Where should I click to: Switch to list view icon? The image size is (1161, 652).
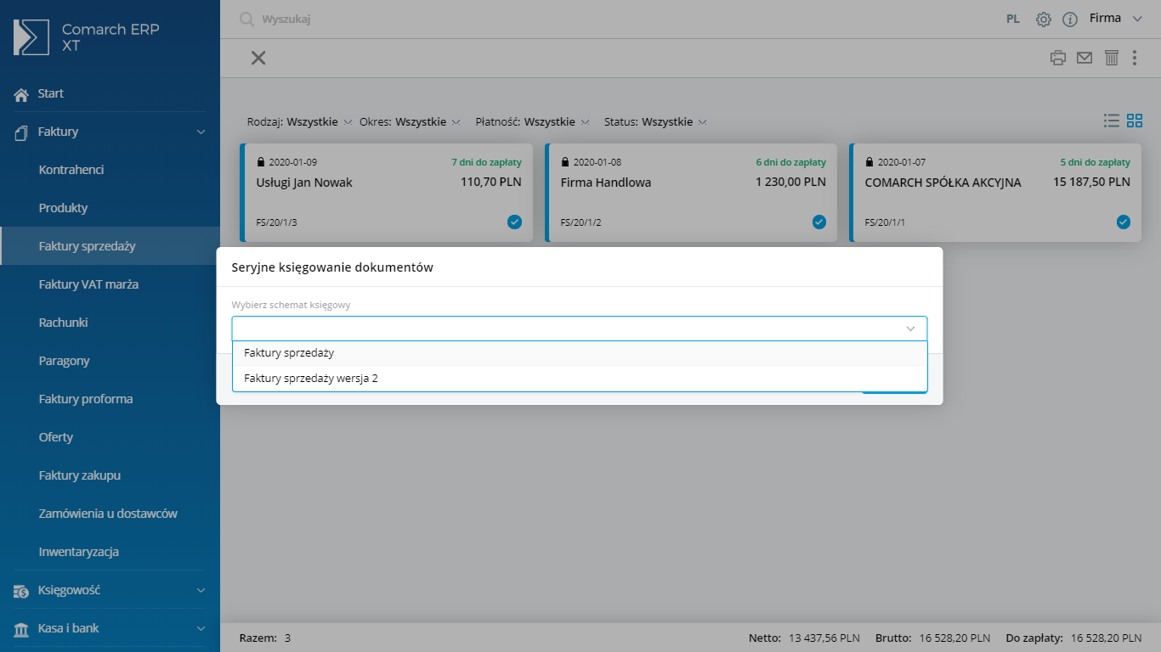[1111, 121]
